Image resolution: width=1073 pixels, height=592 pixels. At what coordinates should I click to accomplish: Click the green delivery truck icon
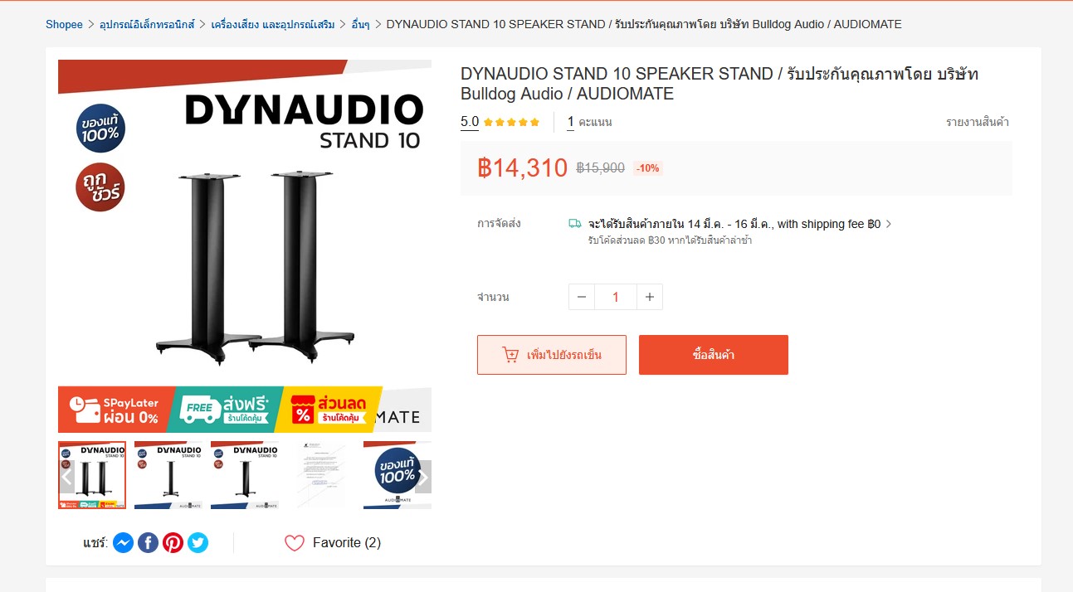click(x=574, y=224)
